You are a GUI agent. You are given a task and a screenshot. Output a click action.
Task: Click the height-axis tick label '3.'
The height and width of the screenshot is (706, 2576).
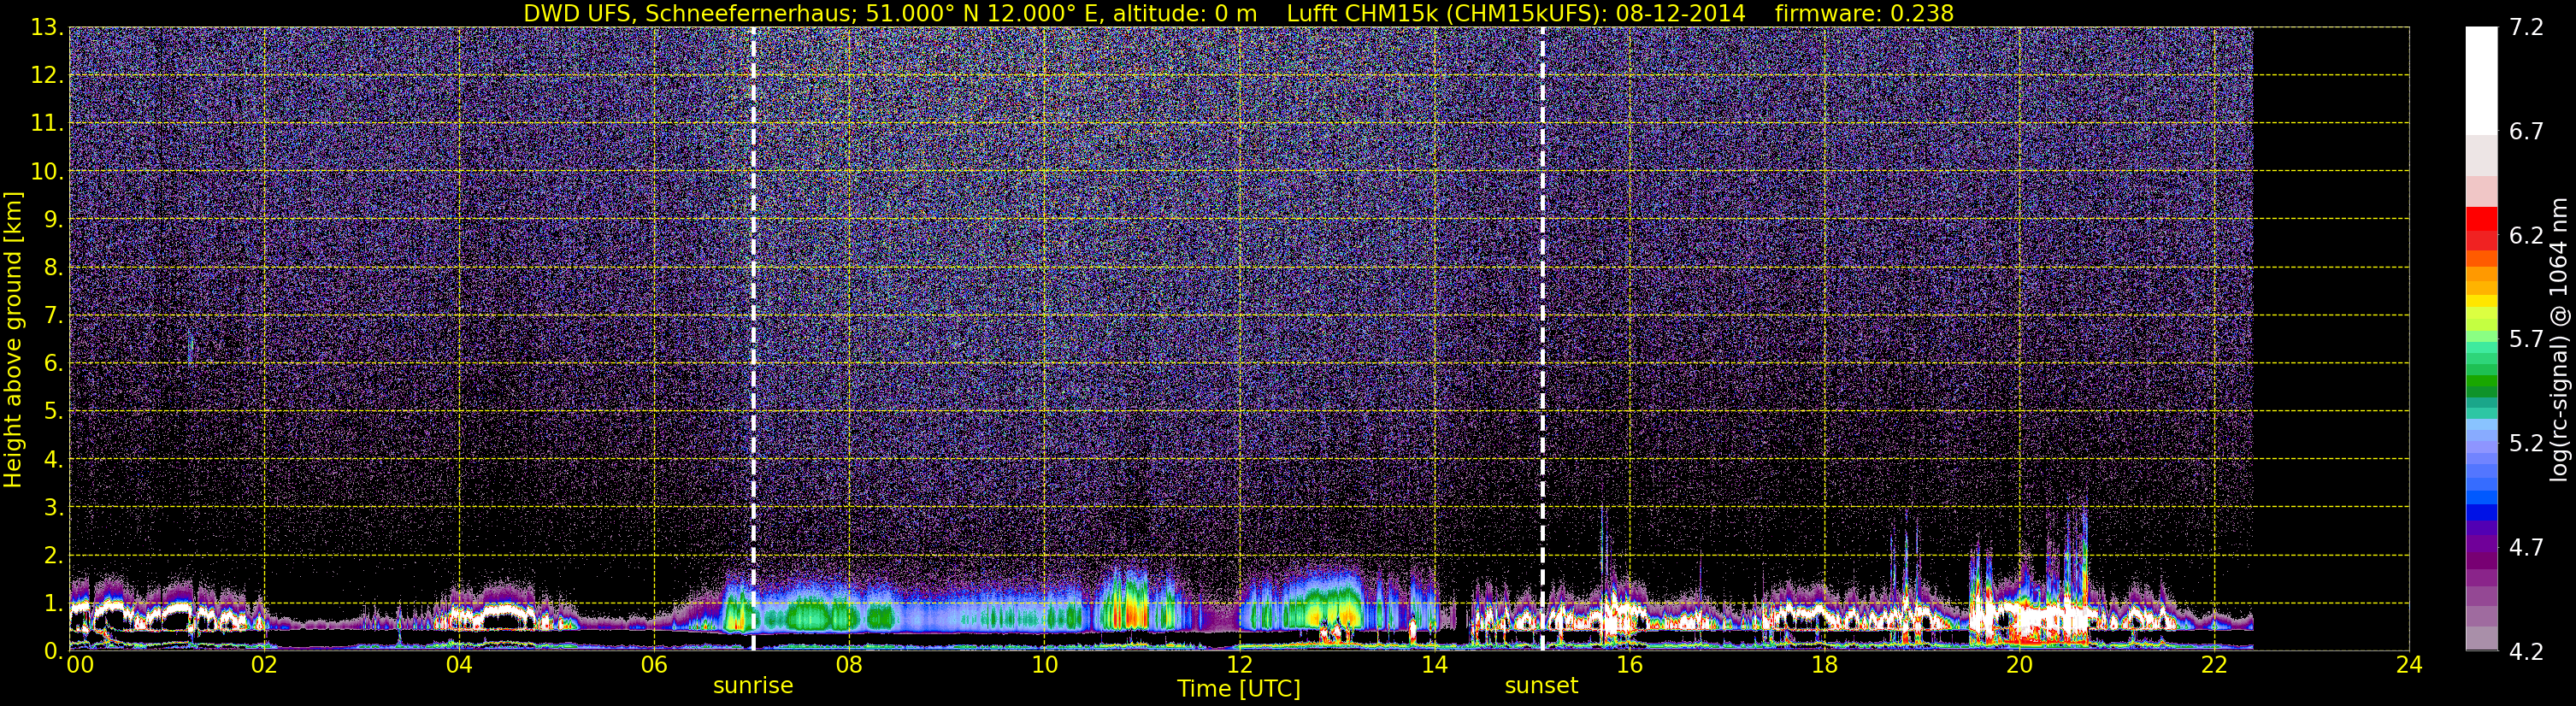53,507
